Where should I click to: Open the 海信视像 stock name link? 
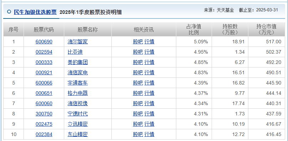[x=78, y=103]
